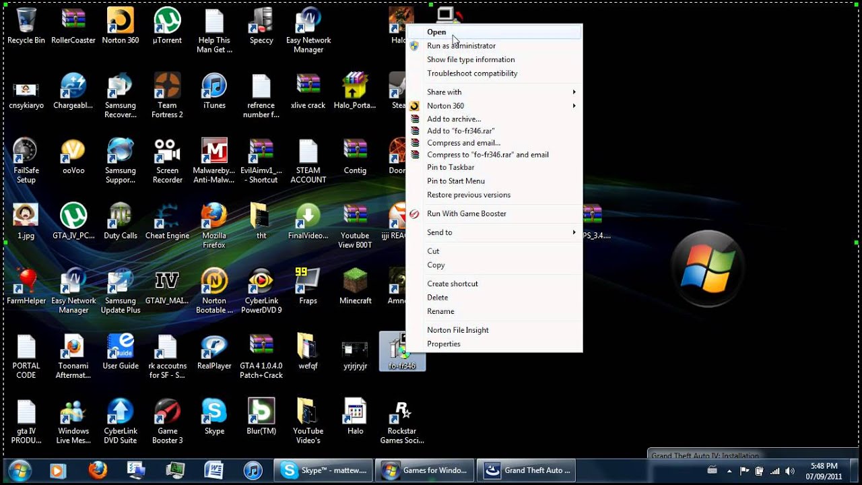Click the Malwarebytes Anti-Malware icon
This screenshot has height=485, width=862.
214,161
